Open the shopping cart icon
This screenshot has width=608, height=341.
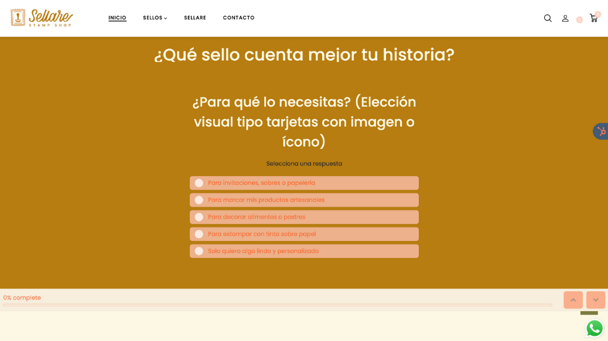tap(593, 18)
